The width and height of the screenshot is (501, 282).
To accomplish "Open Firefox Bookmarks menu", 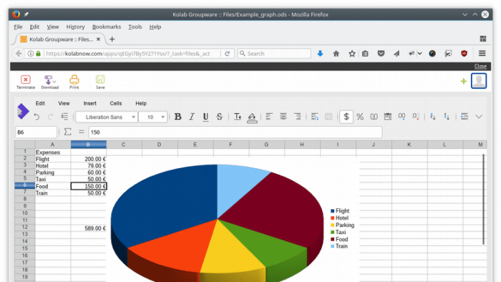I will click(107, 26).
